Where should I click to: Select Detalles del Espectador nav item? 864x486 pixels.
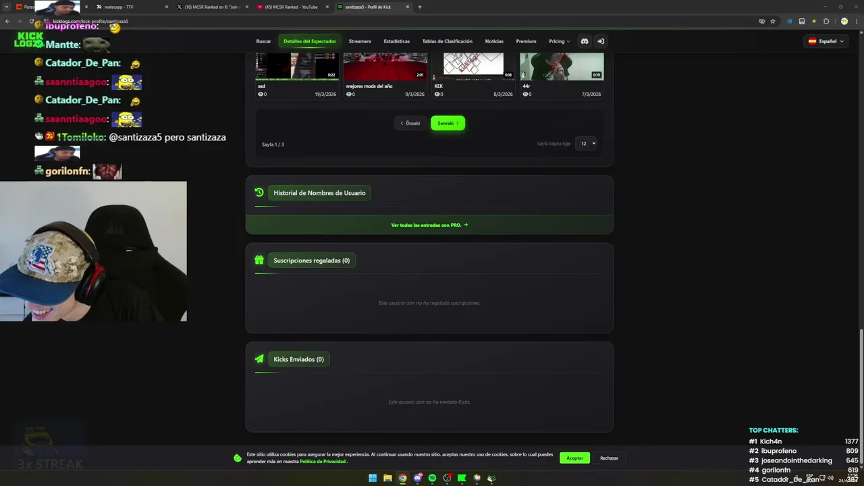click(x=310, y=41)
